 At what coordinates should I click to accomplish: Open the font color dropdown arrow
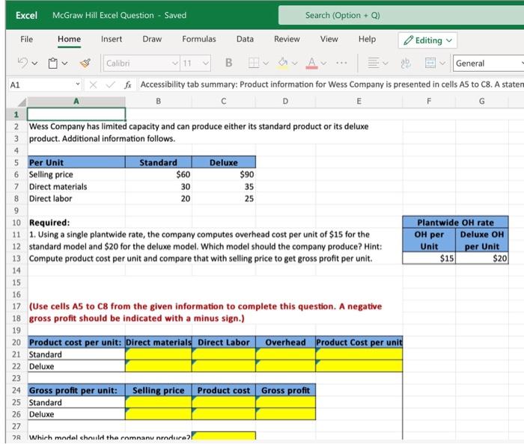click(x=324, y=63)
